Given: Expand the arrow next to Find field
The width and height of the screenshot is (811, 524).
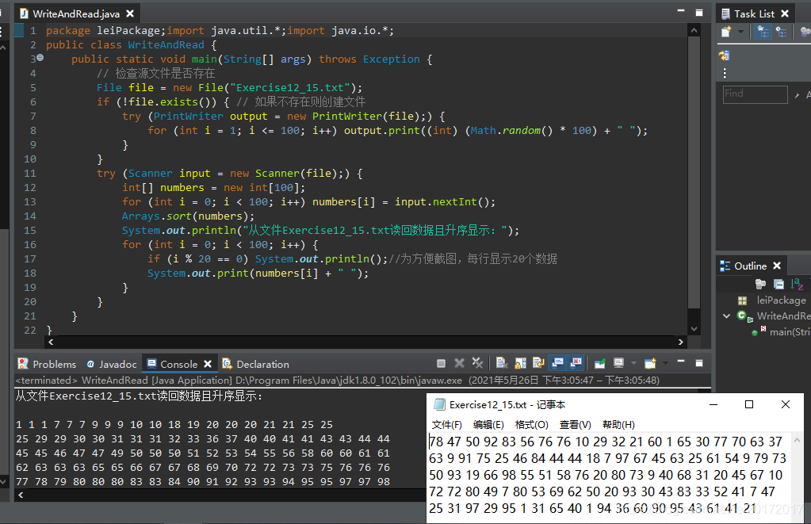Looking at the screenshot, I should (797, 95).
